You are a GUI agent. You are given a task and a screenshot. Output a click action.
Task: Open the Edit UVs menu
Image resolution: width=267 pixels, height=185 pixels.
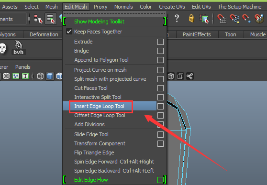[201, 7]
